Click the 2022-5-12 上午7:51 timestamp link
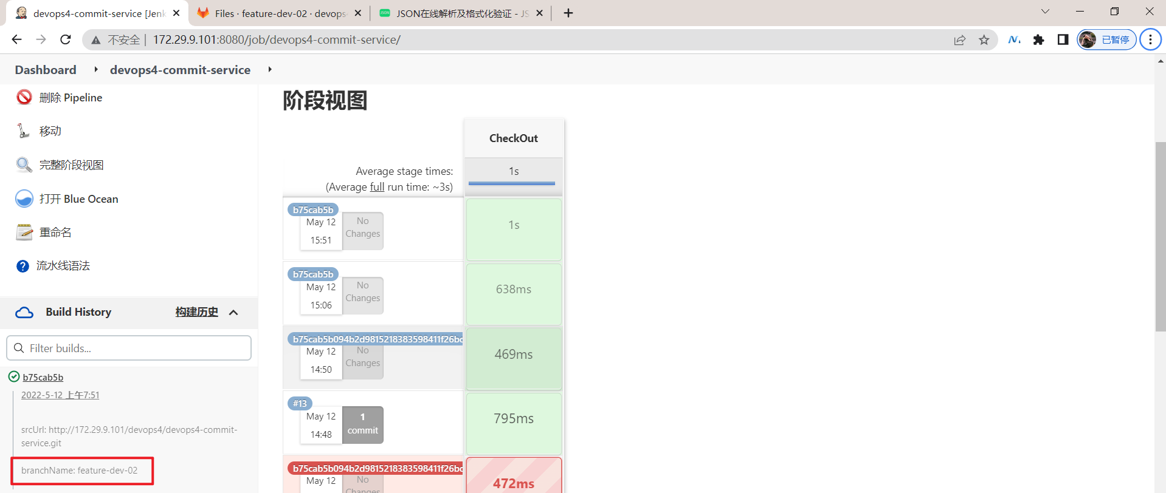This screenshot has width=1166, height=493. (x=60, y=395)
